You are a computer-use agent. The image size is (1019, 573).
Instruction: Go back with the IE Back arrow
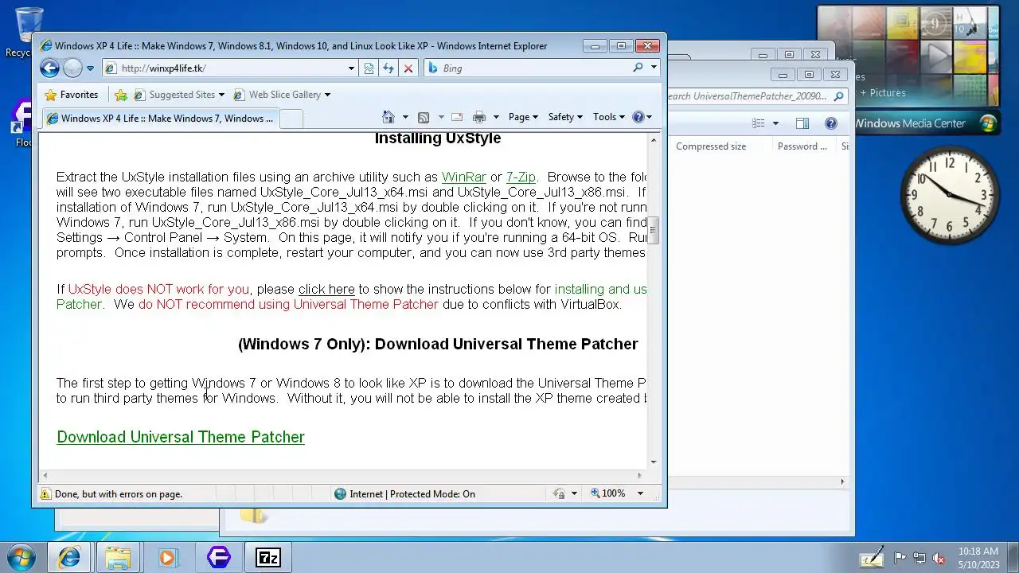[x=49, y=68]
